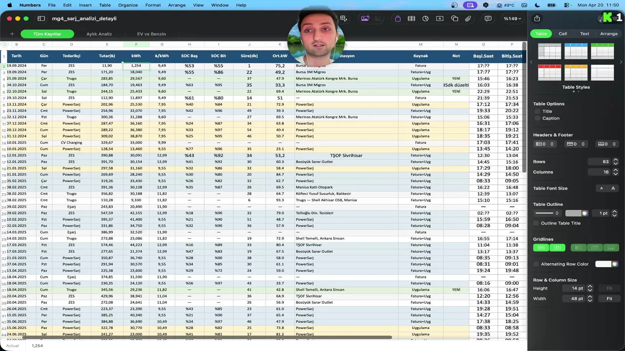Insert a Text box from toolbar

point(440,19)
